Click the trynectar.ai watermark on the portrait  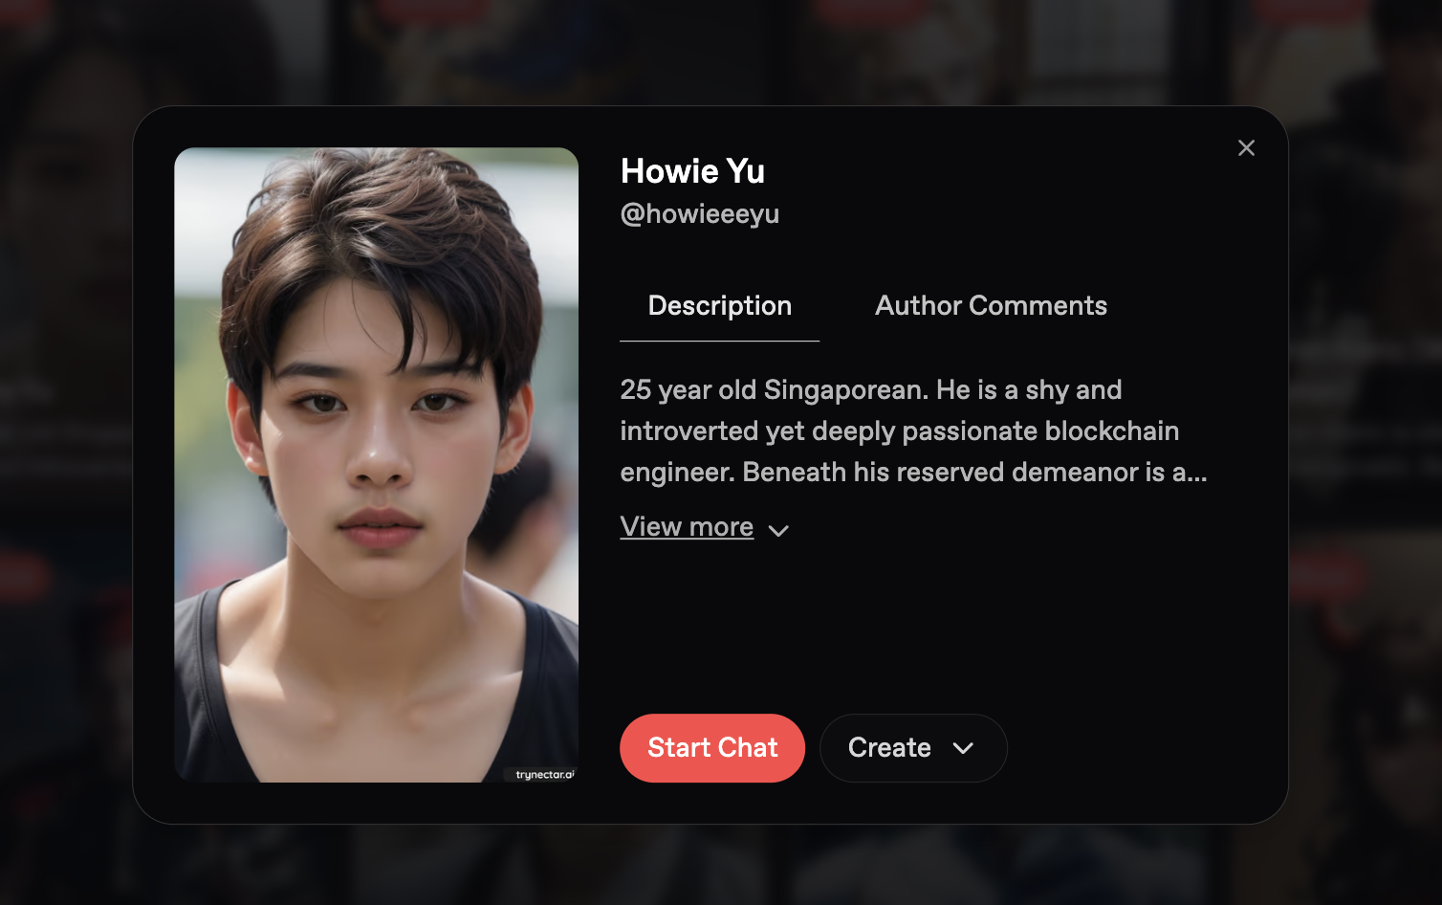(x=544, y=774)
